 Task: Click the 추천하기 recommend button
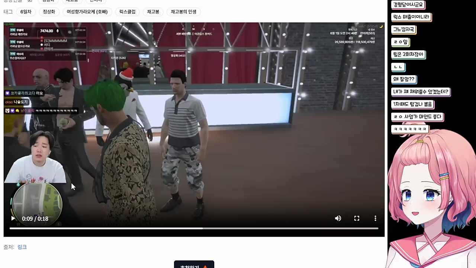click(x=194, y=265)
